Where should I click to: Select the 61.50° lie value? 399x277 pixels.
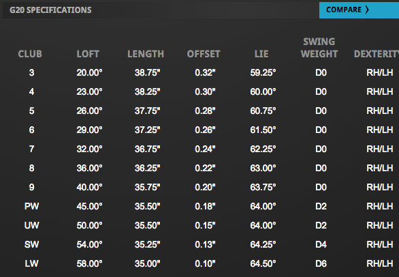(x=263, y=130)
